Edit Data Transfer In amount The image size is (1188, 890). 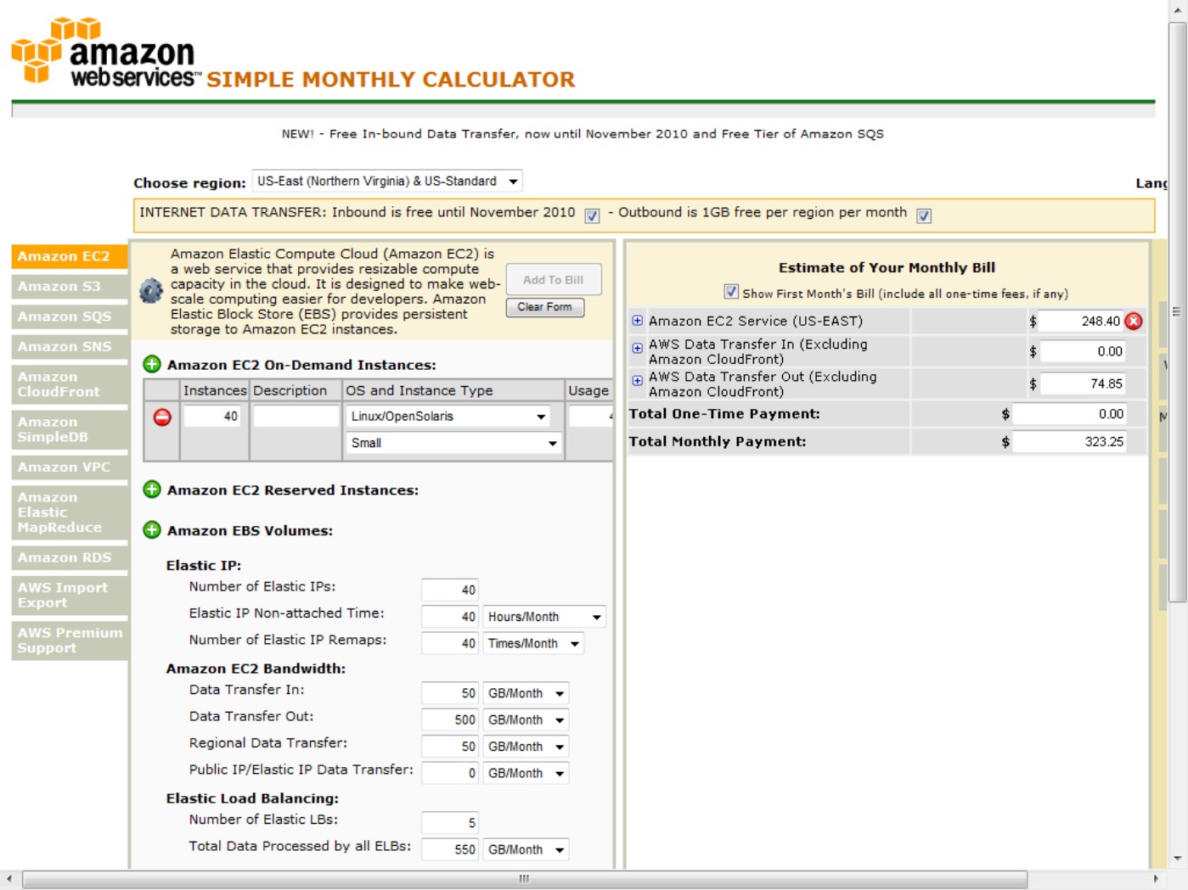pos(450,693)
